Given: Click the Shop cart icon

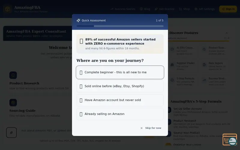Looking at the screenshot, I should point(181,9).
